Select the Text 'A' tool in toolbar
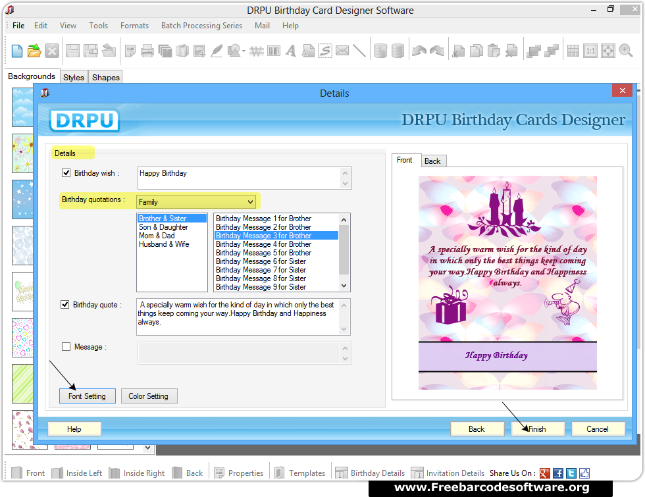 291,51
